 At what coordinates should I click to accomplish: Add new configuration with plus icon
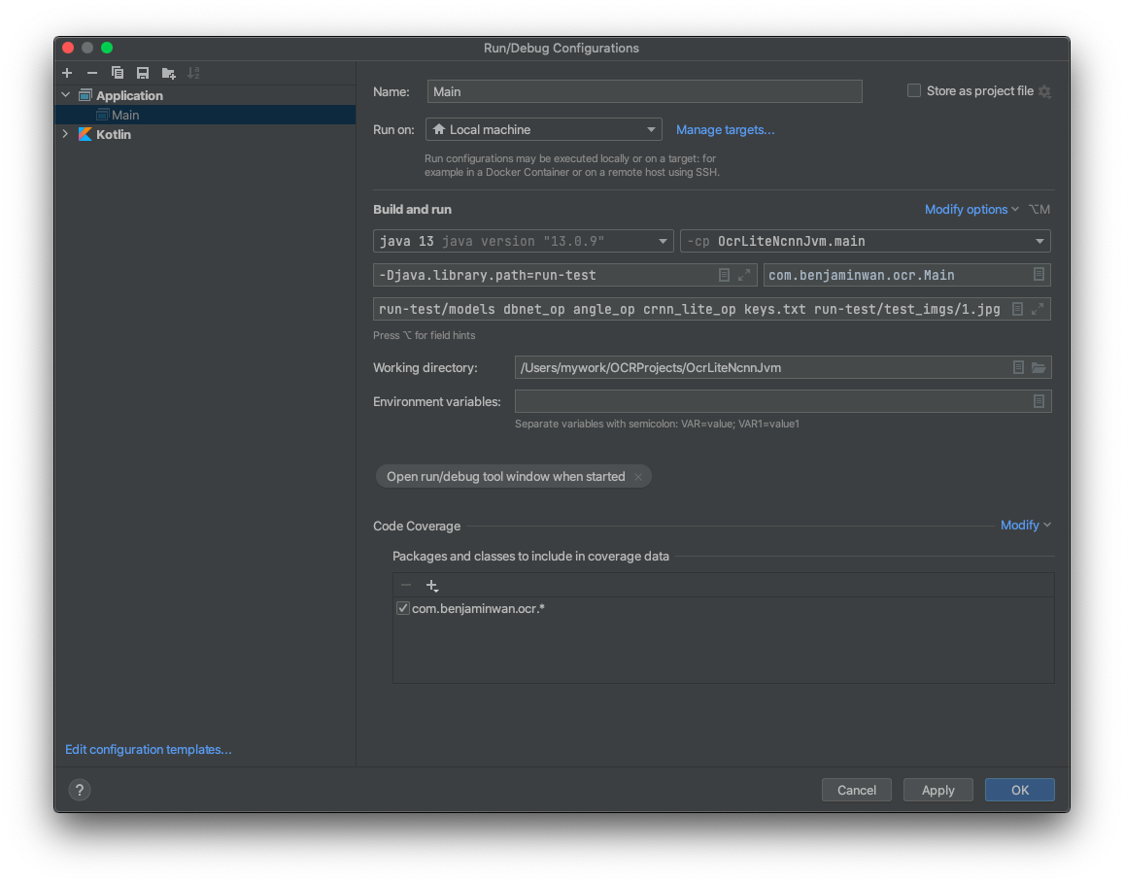67,73
